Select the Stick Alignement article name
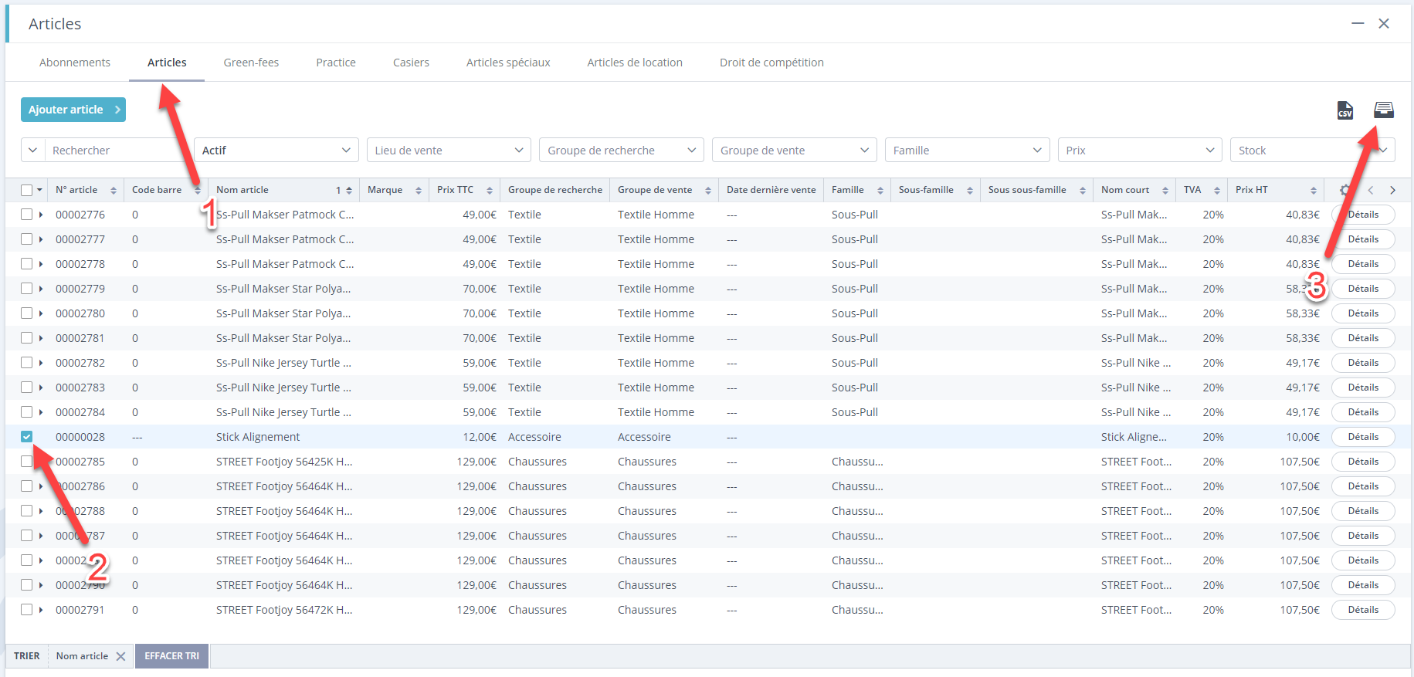 (x=258, y=437)
